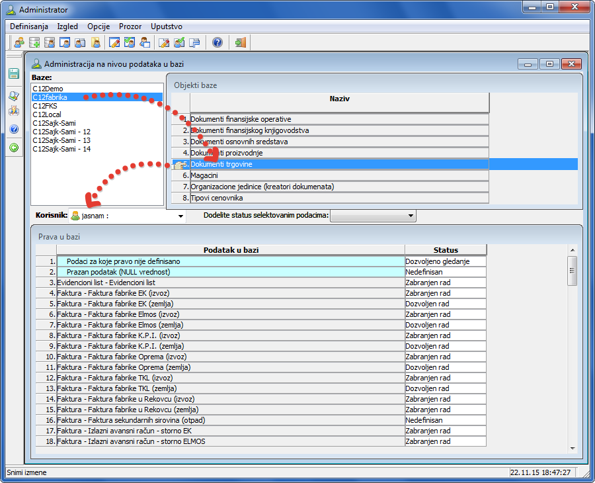Maximize the Administracija inner window
The height and width of the screenshot is (483, 595).
click(549, 64)
